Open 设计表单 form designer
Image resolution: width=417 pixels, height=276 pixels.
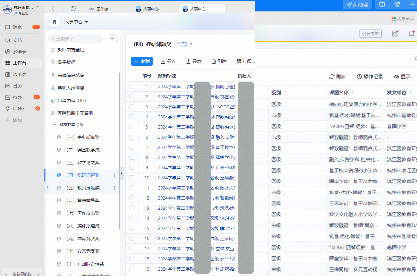point(370,34)
